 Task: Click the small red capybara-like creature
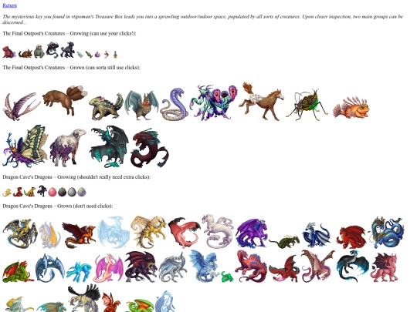(x=9, y=52)
